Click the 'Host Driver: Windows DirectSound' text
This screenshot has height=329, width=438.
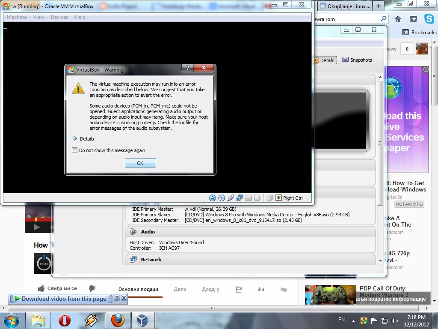tap(166, 242)
